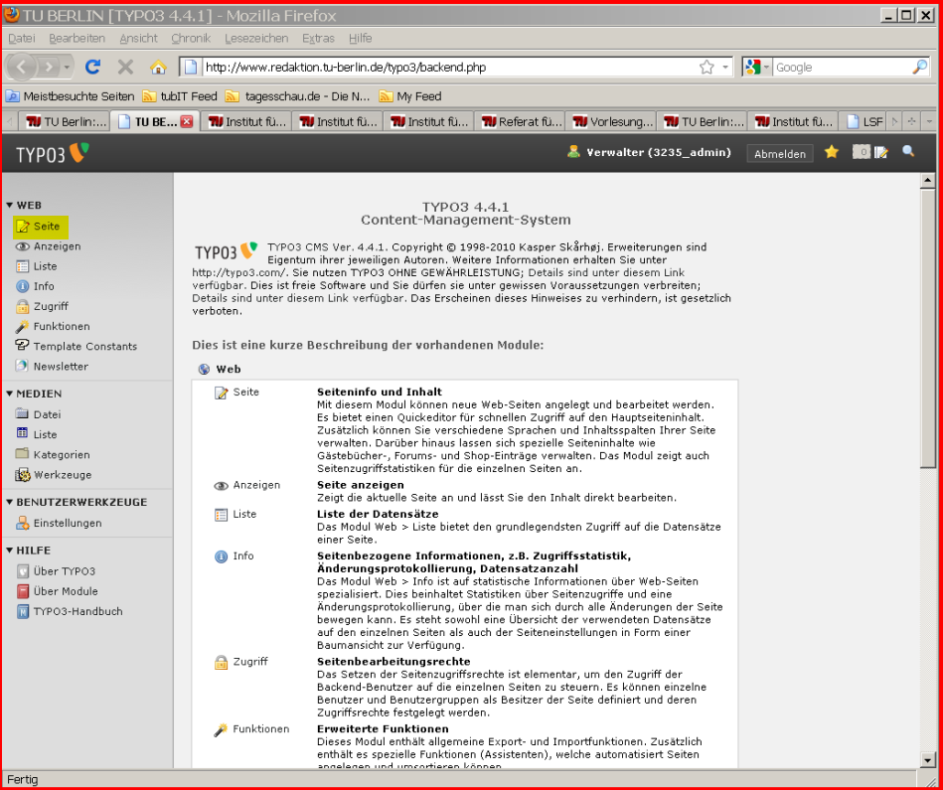
Task: Click the shortcuts star icon in top bar
Action: [x=832, y=152]
